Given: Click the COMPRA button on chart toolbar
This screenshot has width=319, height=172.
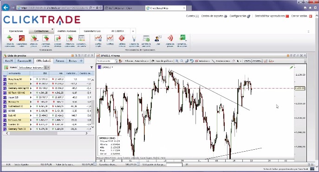Looking at the screenshot, I should [257, 61].
